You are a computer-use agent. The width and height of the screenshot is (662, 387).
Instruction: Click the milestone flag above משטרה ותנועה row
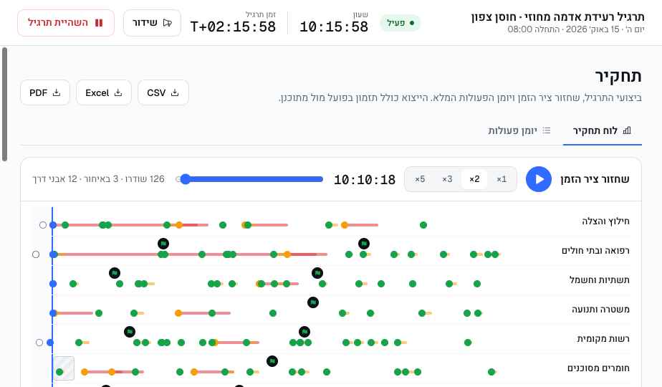(313, 302)
